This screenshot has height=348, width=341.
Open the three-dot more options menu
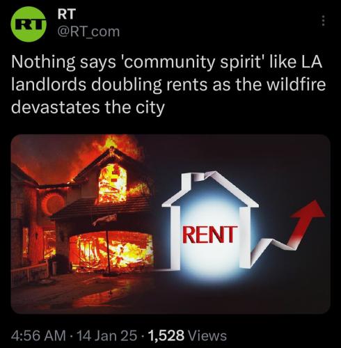pos(323,21)
